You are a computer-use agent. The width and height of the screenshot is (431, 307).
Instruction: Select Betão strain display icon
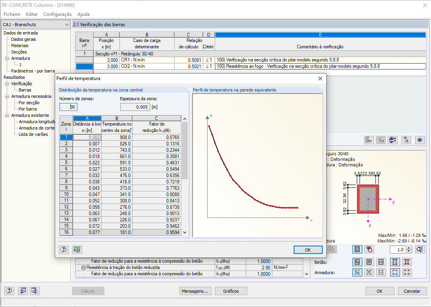tap(357, 262)
